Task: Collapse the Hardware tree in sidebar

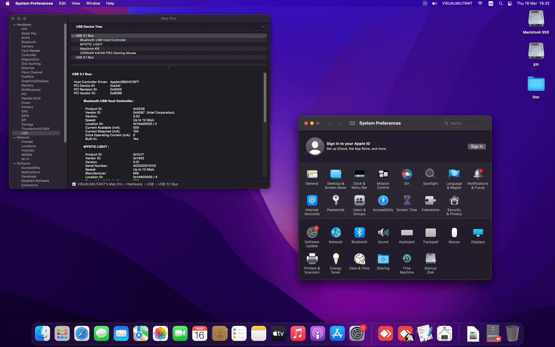Action: [x=14, y=25]
